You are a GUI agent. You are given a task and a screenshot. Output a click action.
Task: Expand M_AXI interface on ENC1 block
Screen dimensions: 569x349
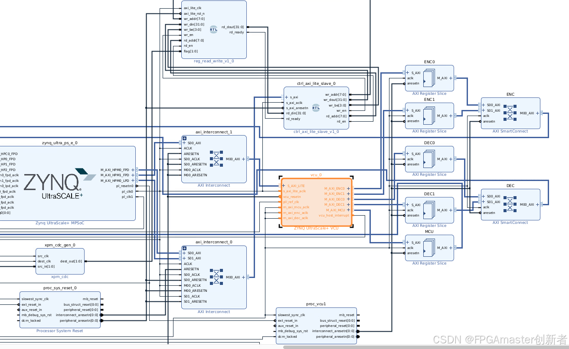tap(451, 116)
